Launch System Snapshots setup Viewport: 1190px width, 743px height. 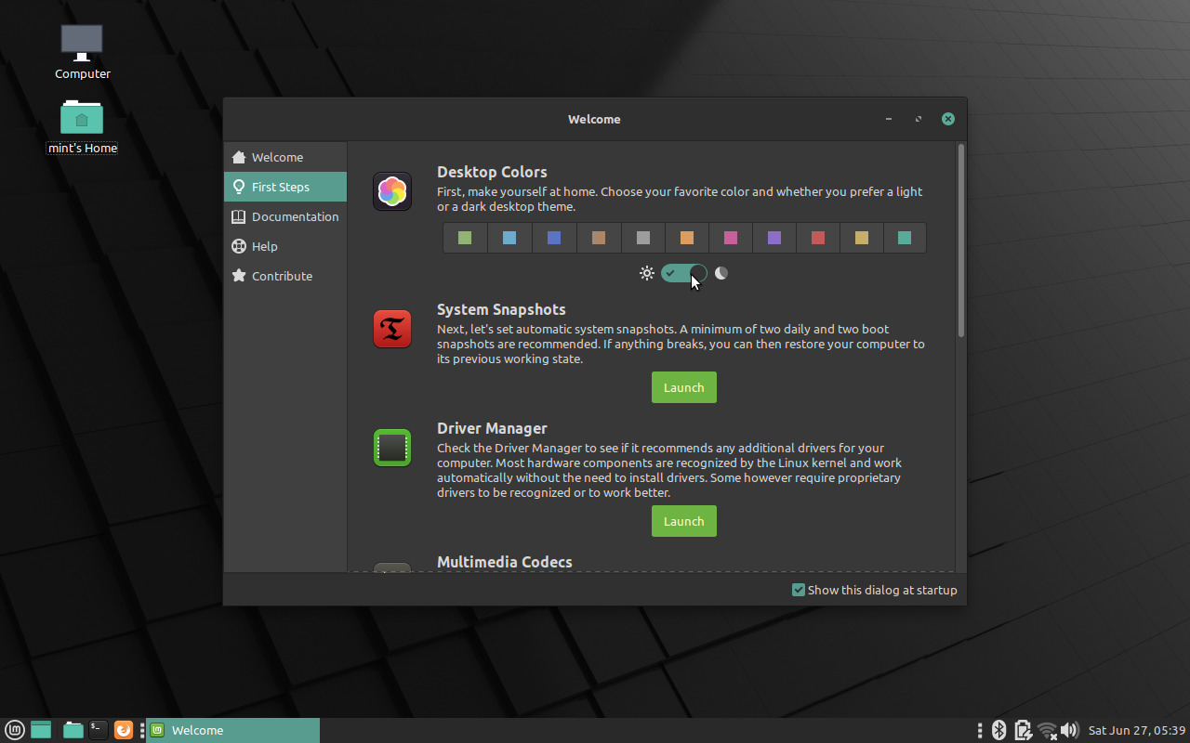pos(683,387)
